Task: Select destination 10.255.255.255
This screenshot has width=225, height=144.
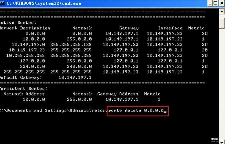Action: click(x=25, y=55)
